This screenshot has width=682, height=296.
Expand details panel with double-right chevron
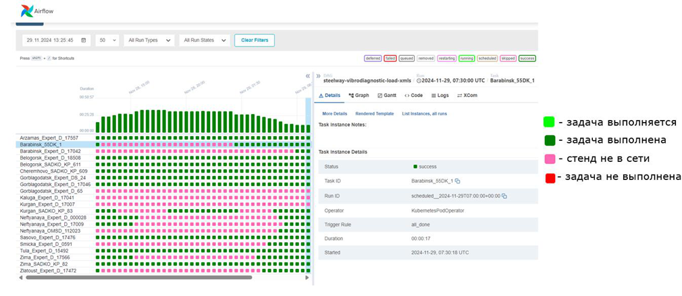(x=318, y=76)
